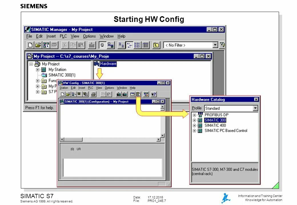Open the PLC menu in SIMATIC Manager
The height and width of the screenshot is (205, 297).
(x=63, y=36)
